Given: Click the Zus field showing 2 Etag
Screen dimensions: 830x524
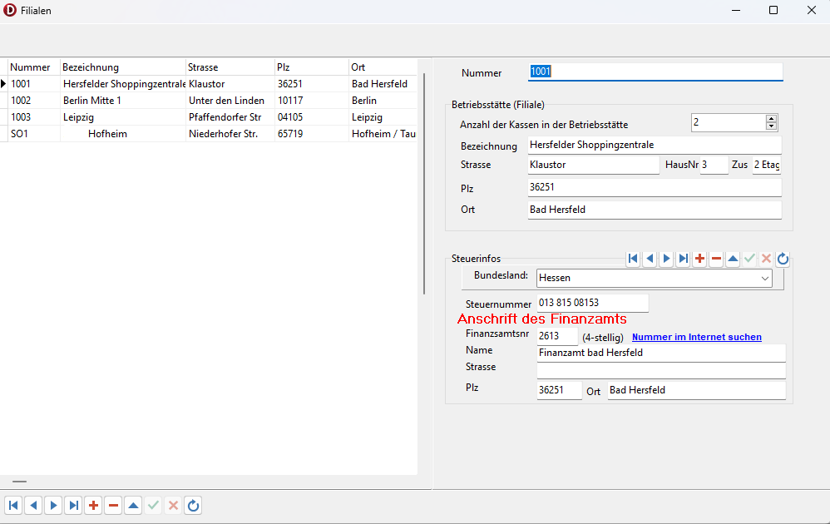Looking at the screenshot, I should coord(767,166).
